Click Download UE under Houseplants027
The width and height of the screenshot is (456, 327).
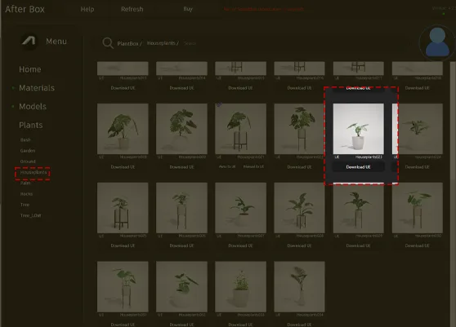240,245
